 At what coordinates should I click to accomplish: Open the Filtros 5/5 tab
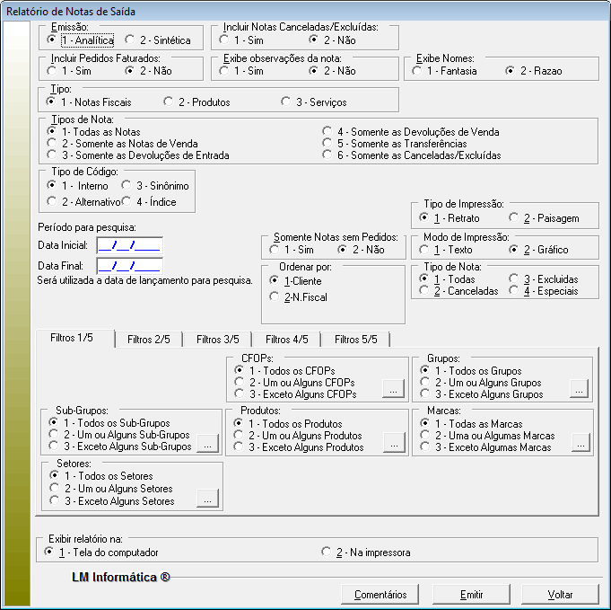pyautogui.click(x=355, y=340)
